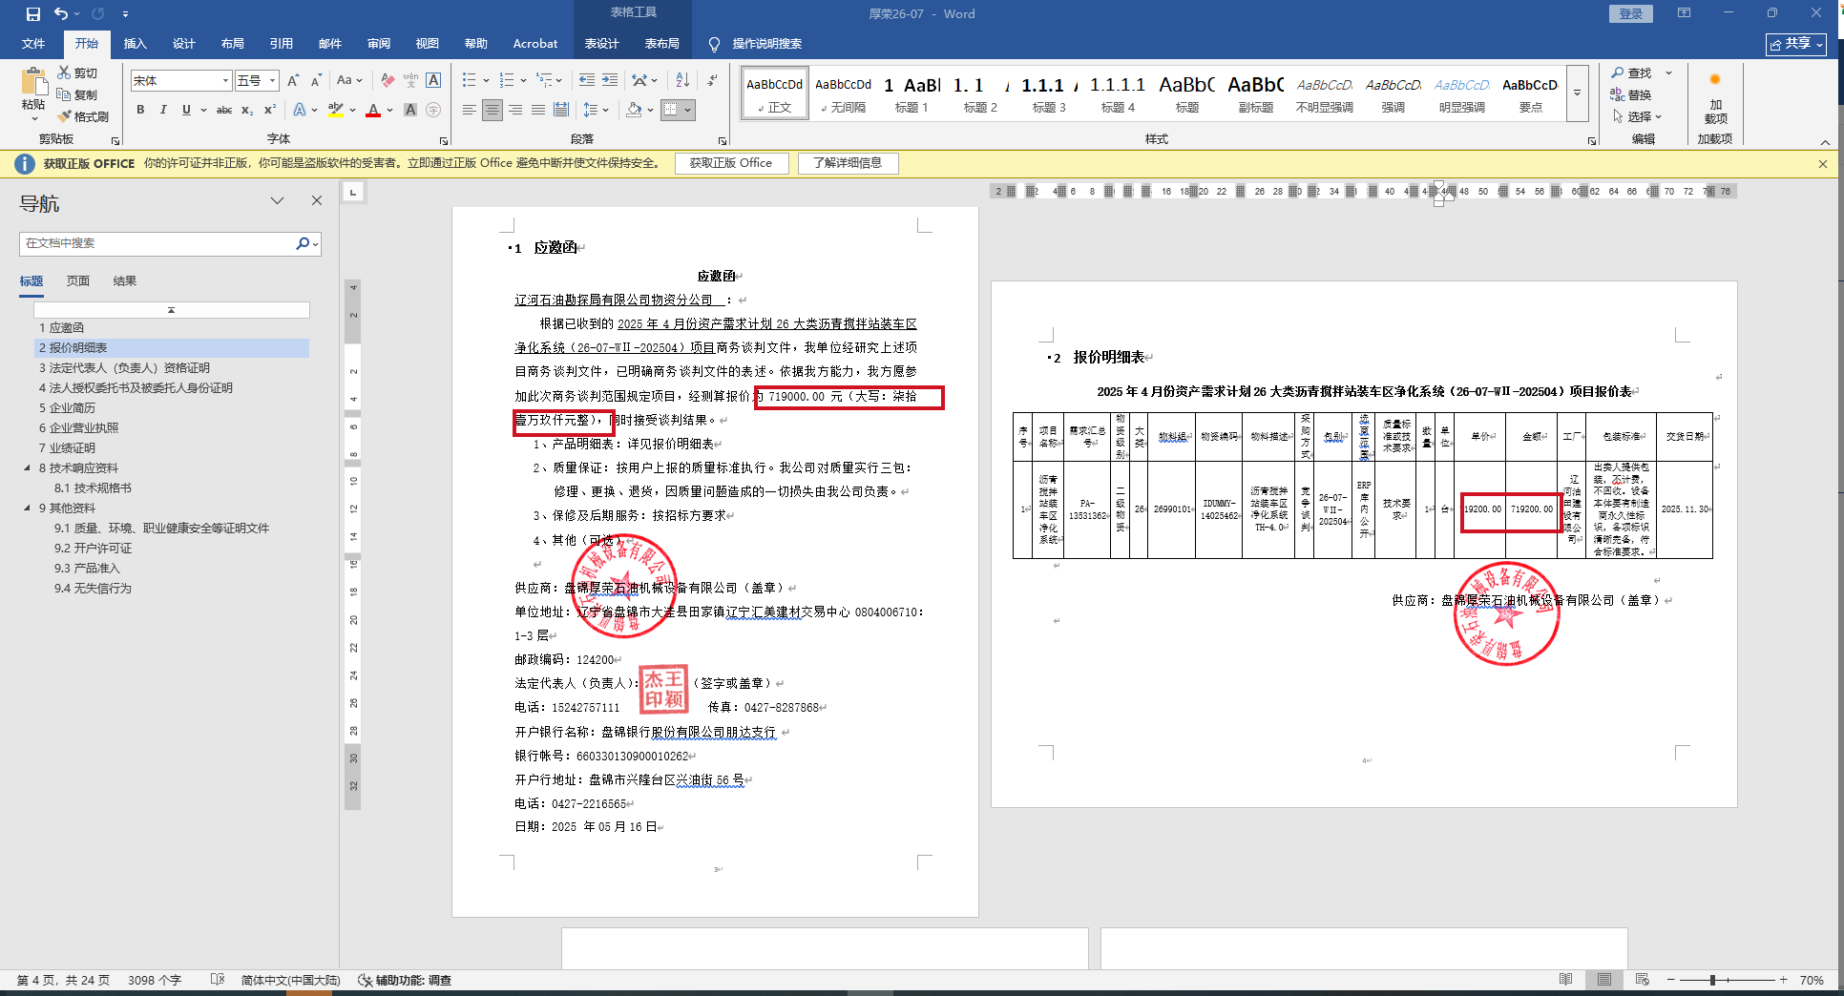This screenshot has width=1844, height=996.
Task: Apply the 标题 1 heading style
Action: pyautogui.click(x=912, y=93)
